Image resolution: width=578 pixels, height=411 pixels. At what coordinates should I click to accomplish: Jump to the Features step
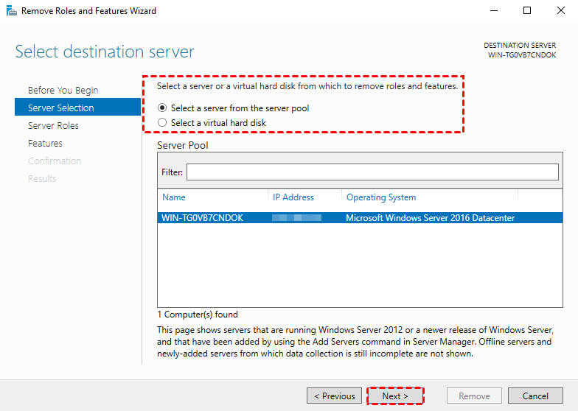[x=45, y=143]
